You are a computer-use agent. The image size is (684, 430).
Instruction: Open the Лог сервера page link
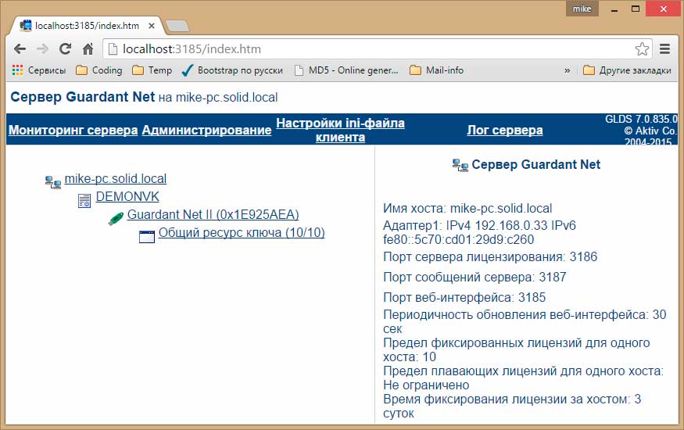(x=504, y=131)
